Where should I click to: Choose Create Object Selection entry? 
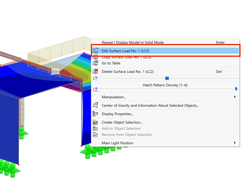165,122
